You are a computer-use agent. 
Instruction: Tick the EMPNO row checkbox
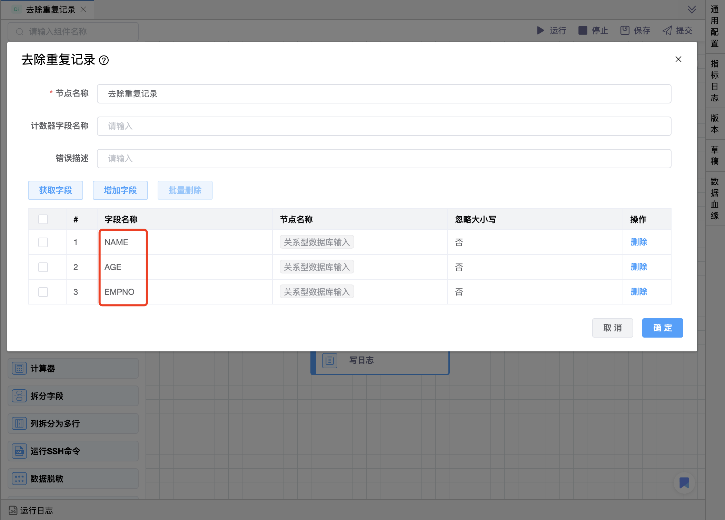[43, 292]
